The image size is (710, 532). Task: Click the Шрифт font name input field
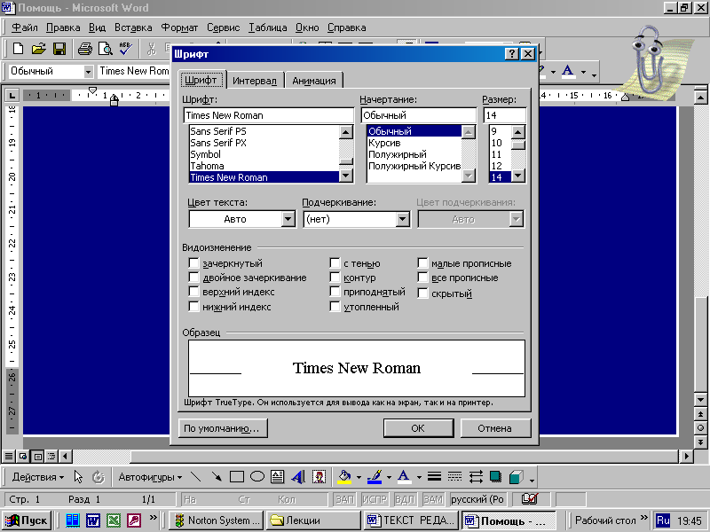click(269, 115)
